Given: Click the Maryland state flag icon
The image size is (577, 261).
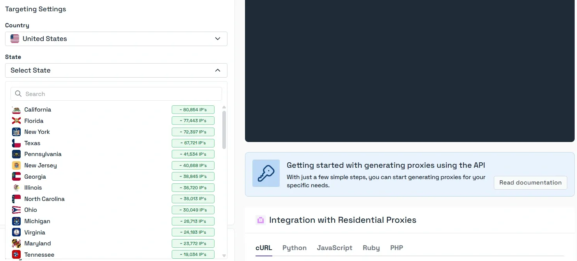Looking at the screenshot, I should coord(16,243).
